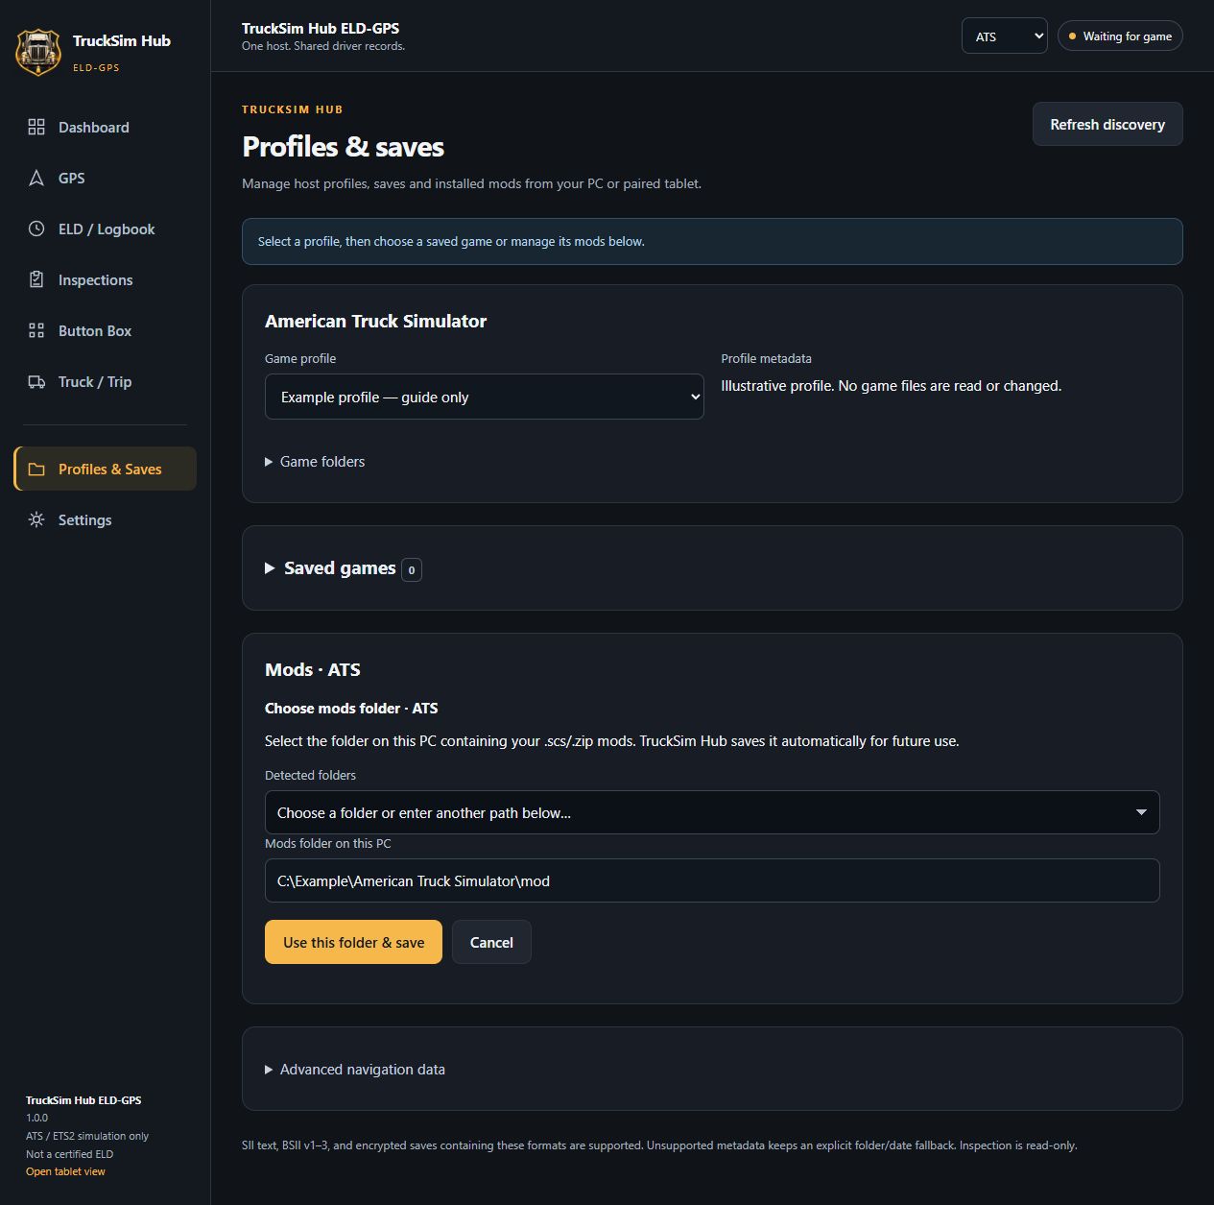Open the ATS game selector dropdown
The height and width of the screenshot is (1205, 1214).
click(x=1004, y=36)
